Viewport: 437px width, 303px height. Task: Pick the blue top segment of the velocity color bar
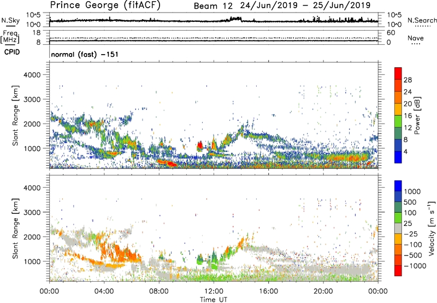point(398,186)
